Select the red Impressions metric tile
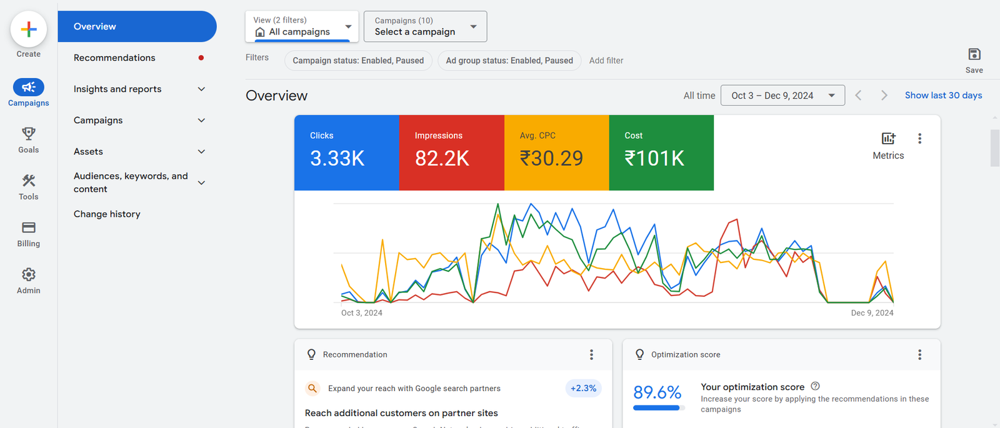1000x428 pixels. [452, 152]
